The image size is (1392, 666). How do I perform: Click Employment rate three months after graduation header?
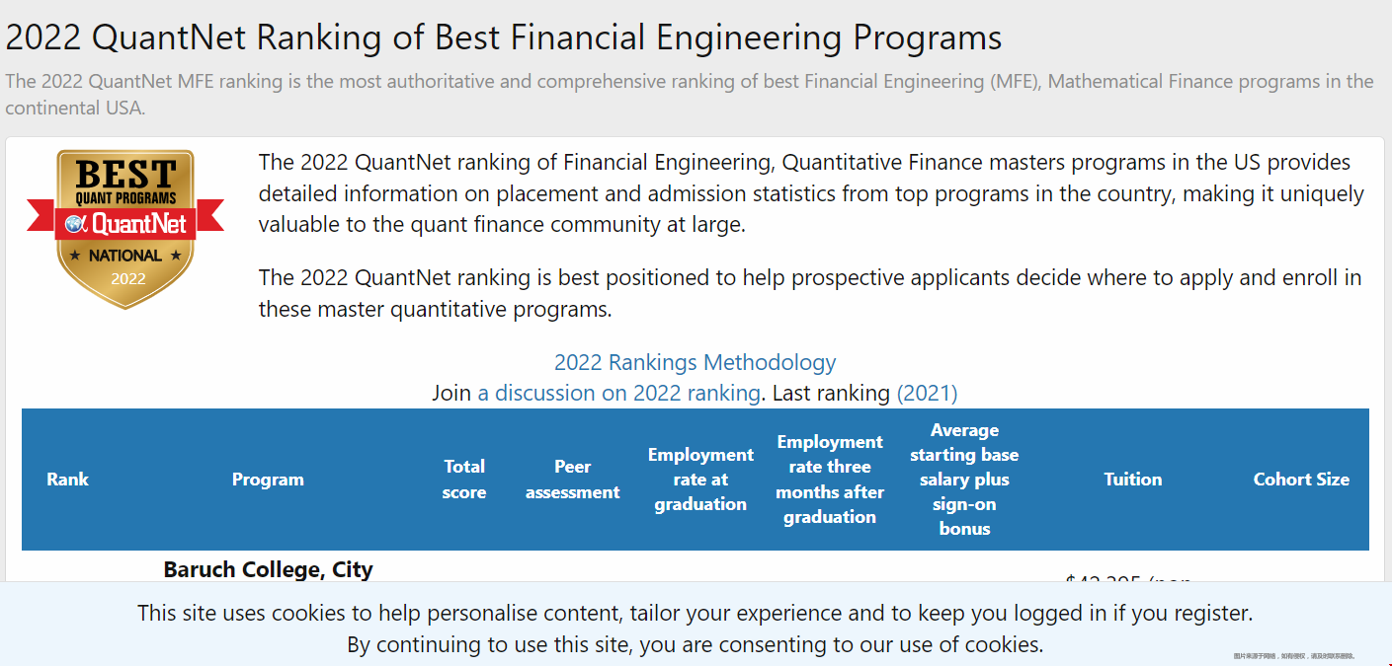[x=830, y=480]
